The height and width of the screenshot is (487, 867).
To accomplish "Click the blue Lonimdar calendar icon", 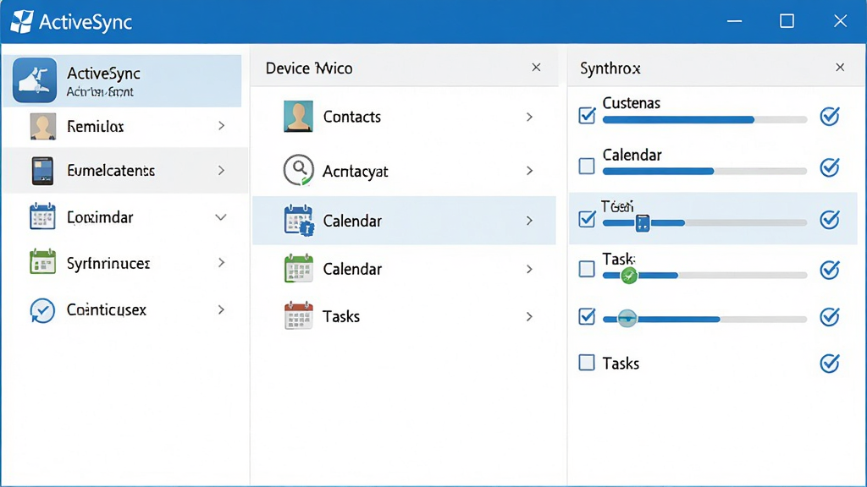I will tap(42, 216).
